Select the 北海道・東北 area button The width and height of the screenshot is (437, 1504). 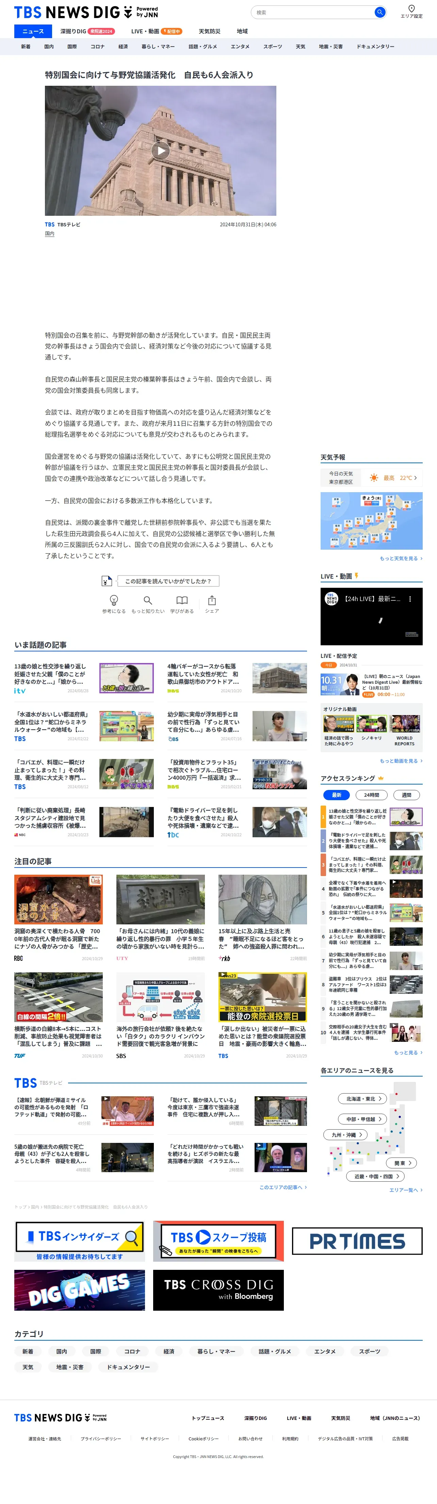[x=362, y=1098]
